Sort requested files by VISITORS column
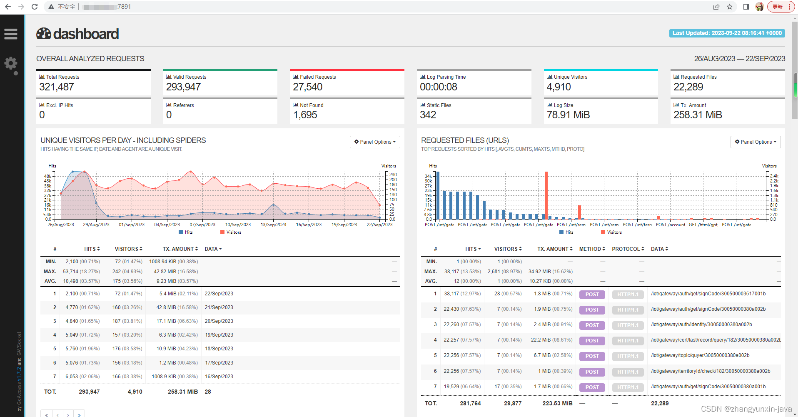 [x=508, y=249]
